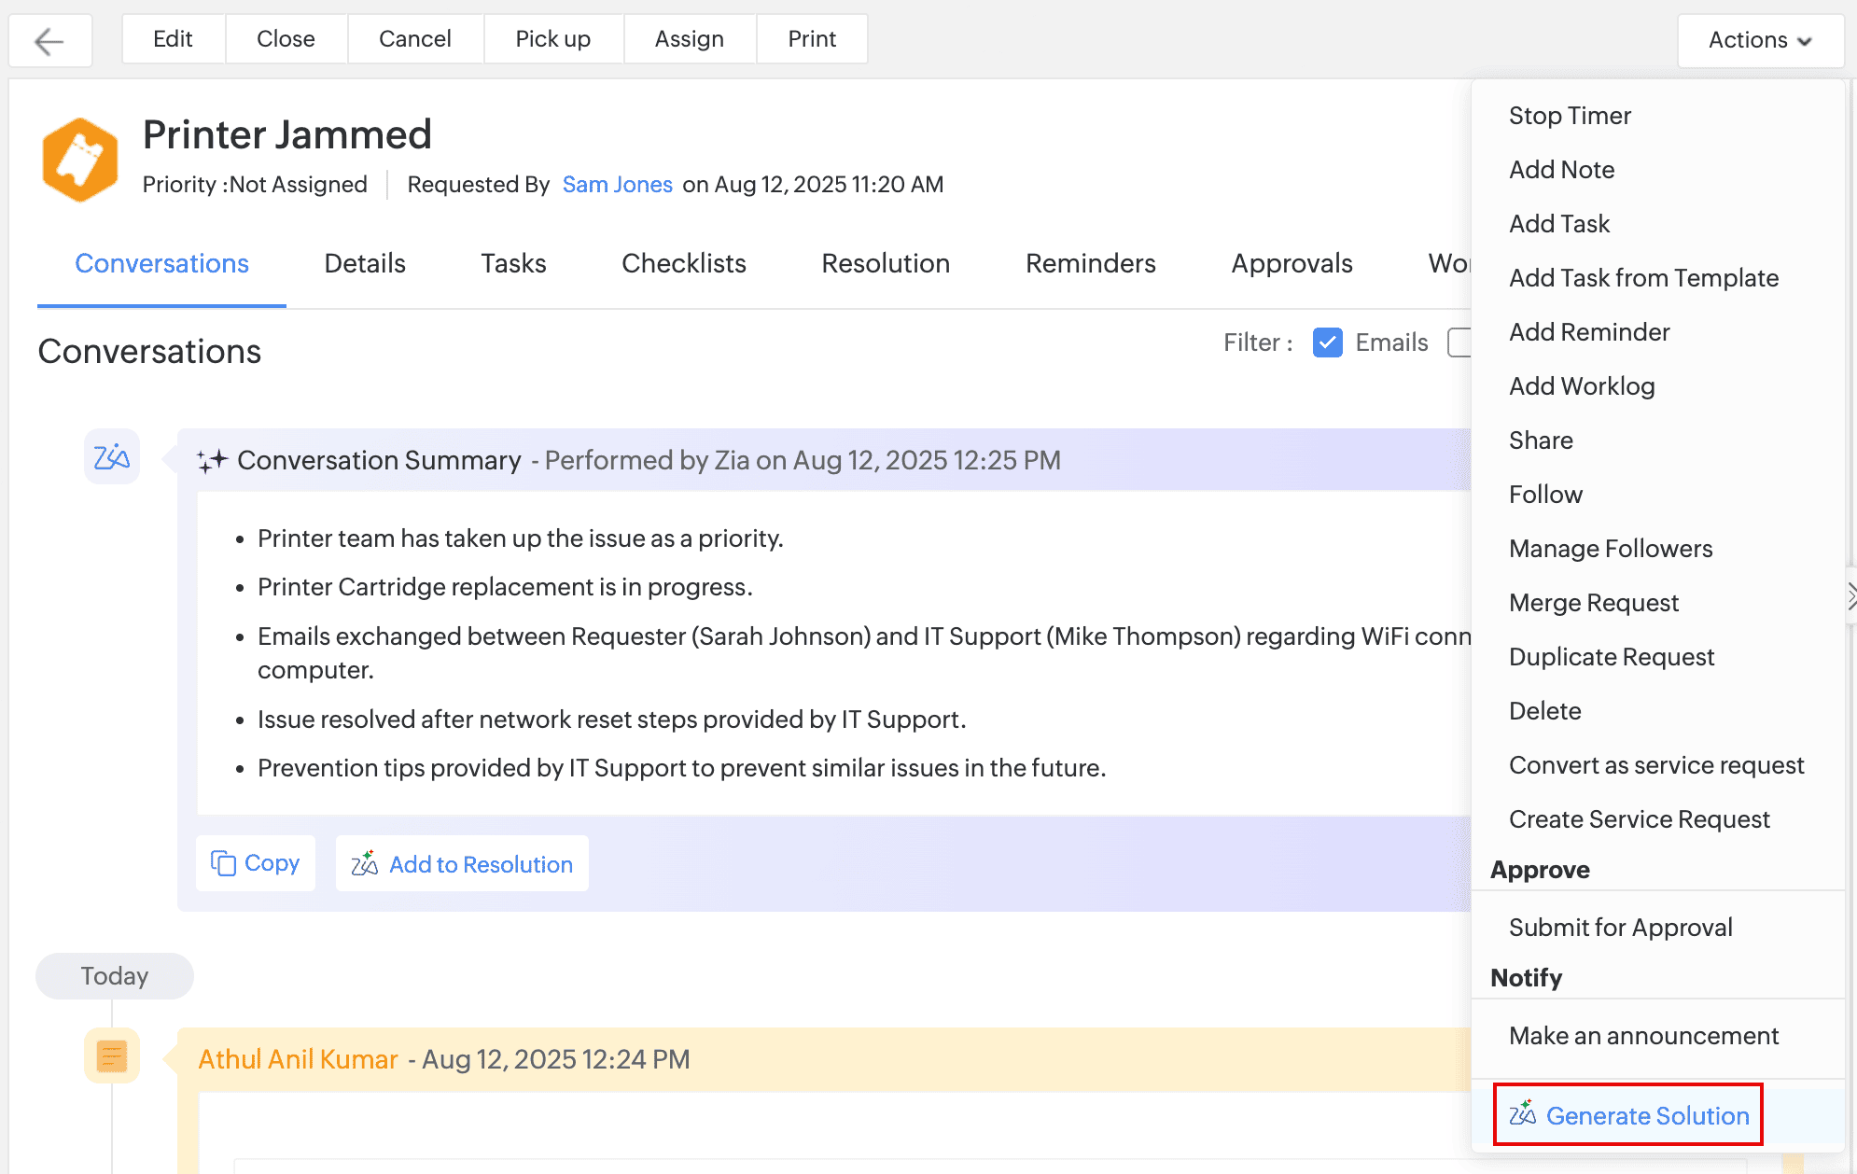Click the Zia icon next to Generate Solution

1523,1114
